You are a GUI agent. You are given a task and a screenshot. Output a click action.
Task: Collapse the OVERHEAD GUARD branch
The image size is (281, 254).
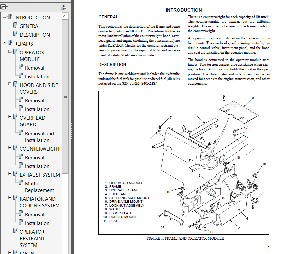pyautogui.click(x=10, y=117)
